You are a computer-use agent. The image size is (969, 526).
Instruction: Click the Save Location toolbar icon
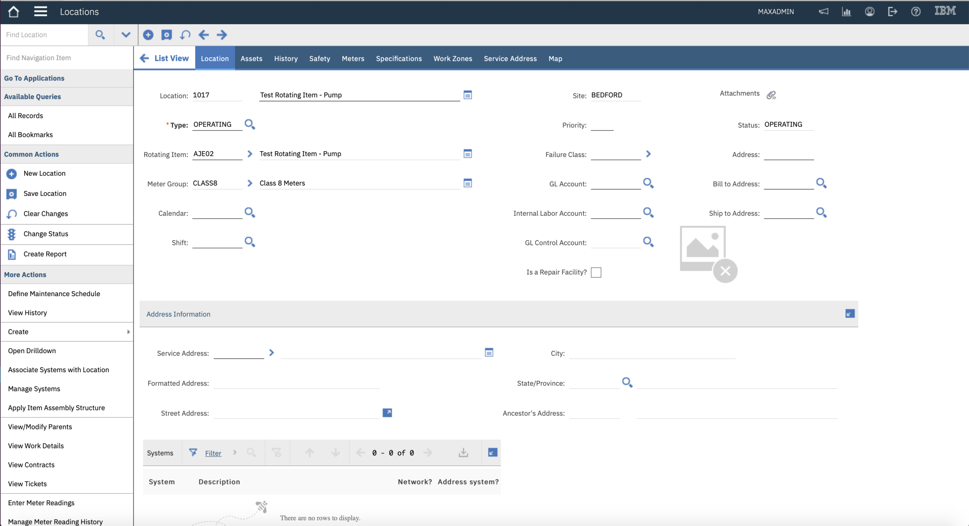167,35
